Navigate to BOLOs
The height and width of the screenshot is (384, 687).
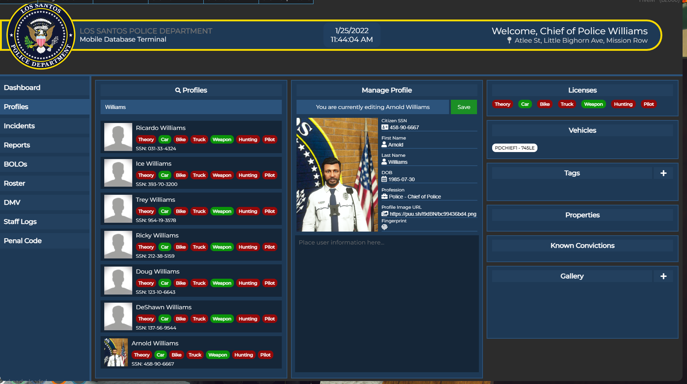(x=45, y=164)
